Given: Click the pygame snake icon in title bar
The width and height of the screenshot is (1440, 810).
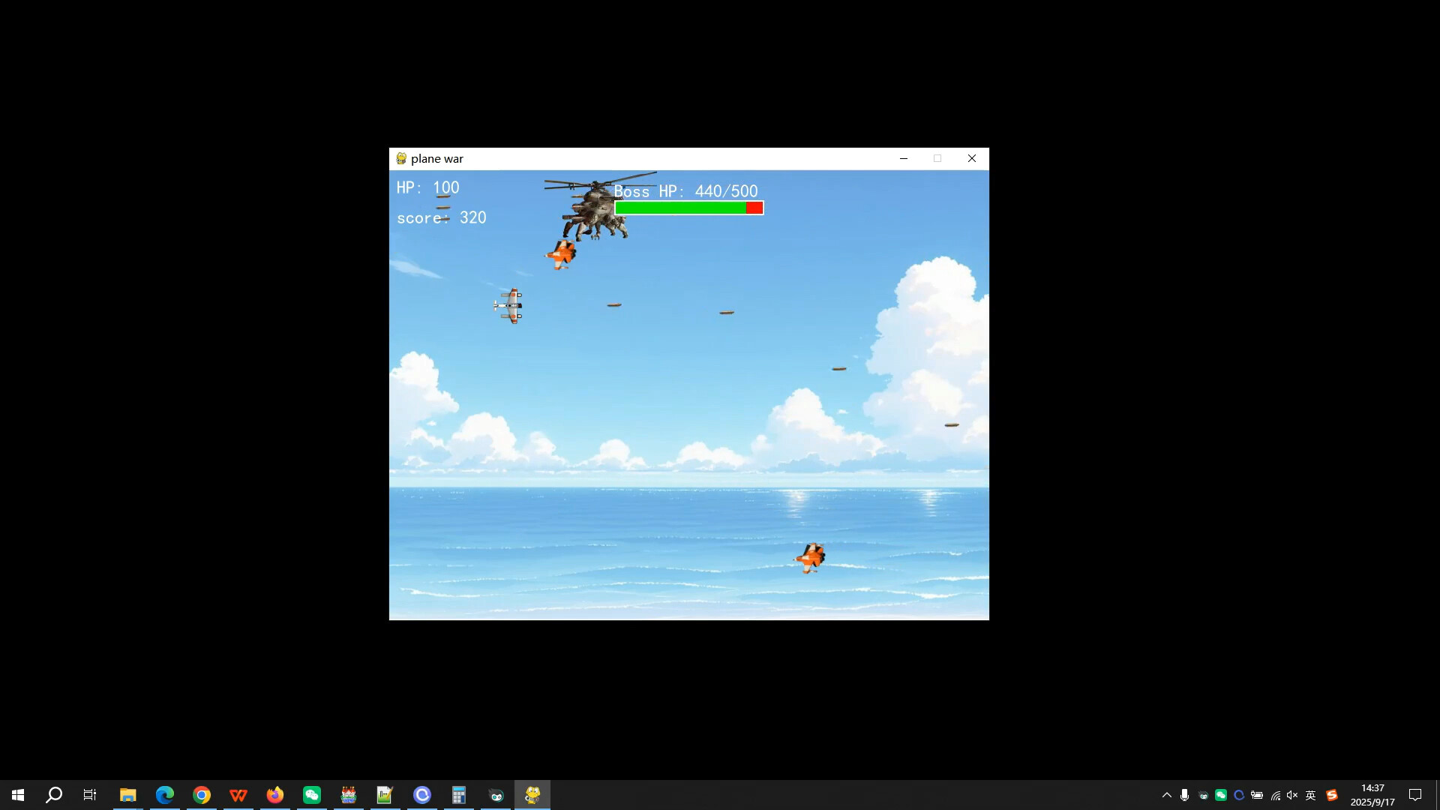Looking at the screenshot, I should 401,159.
